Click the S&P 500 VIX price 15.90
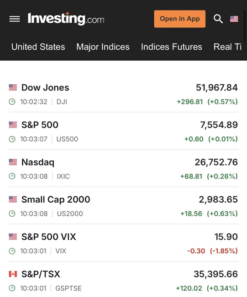 click(226, 237)
